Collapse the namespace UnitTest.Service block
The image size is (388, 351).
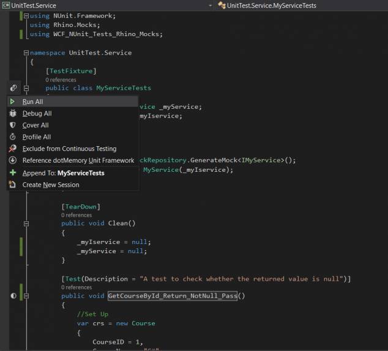pos(26,53)
